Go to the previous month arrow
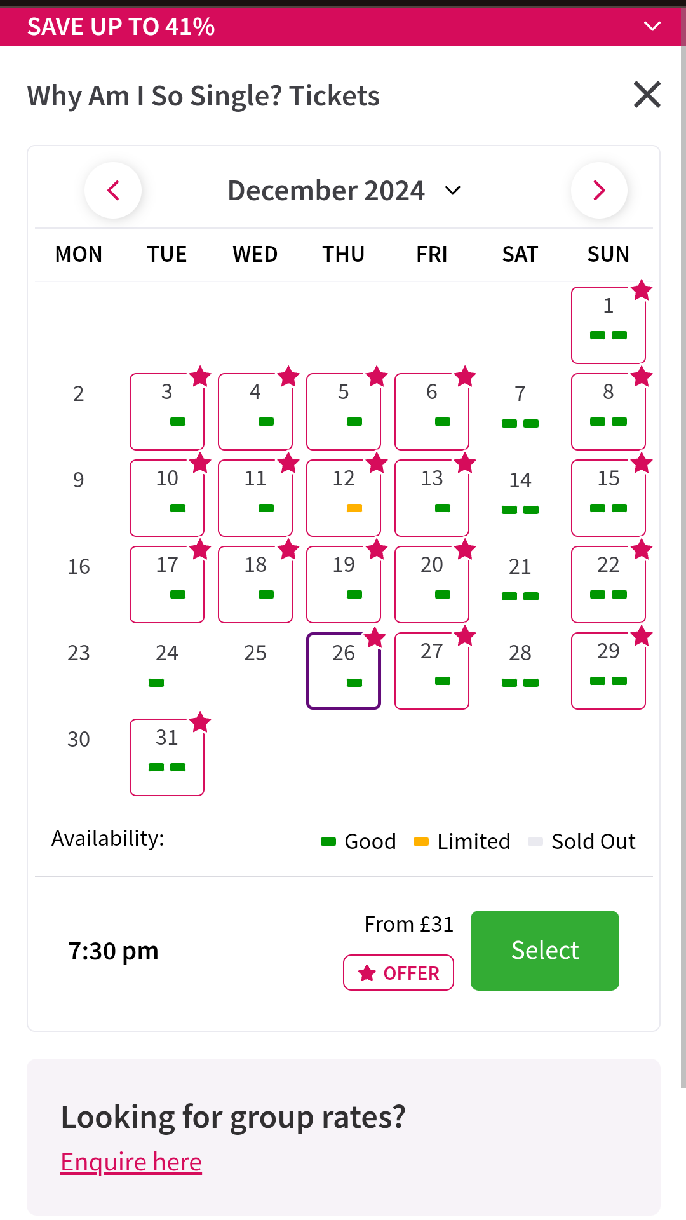Image resolution: width=686 pixels, height=1220 pixels. coord(113,191)
